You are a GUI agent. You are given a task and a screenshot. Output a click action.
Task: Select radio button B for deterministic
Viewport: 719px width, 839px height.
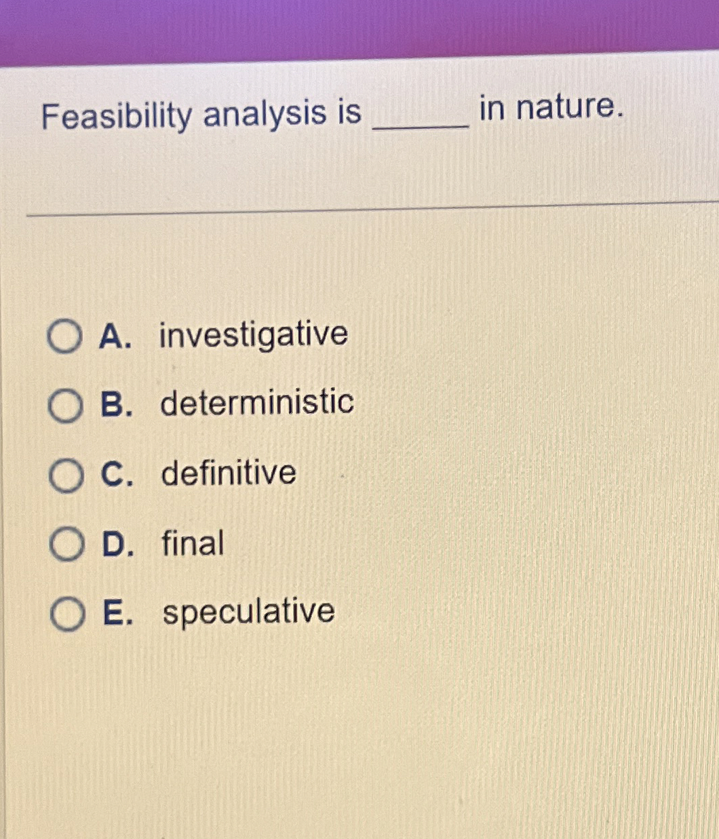66,406
